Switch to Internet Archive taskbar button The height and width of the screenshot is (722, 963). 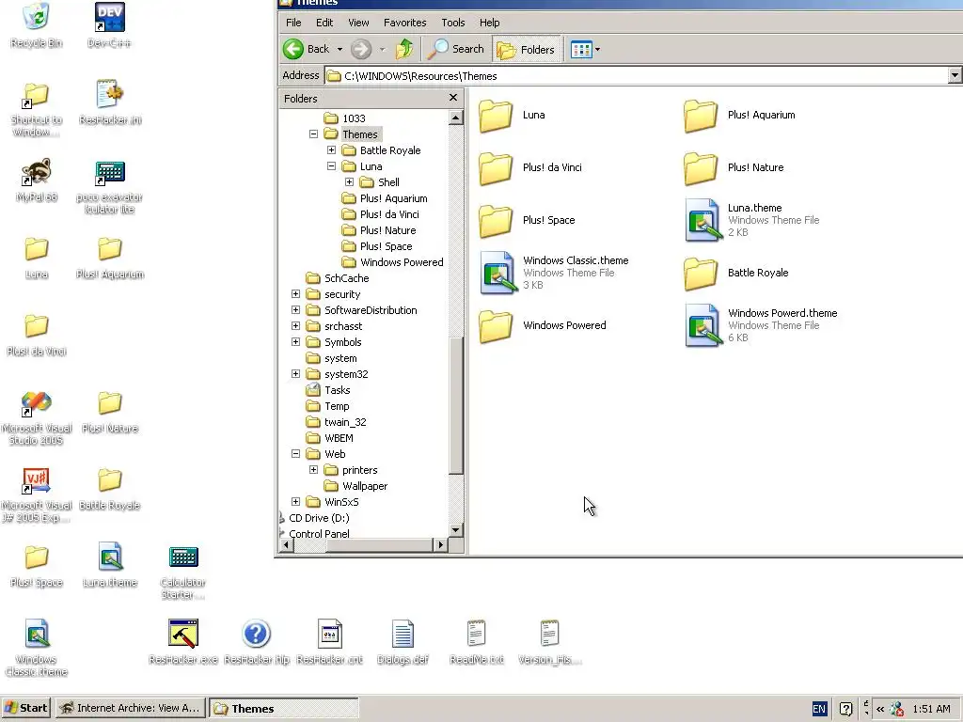click(x=130, y=708)
